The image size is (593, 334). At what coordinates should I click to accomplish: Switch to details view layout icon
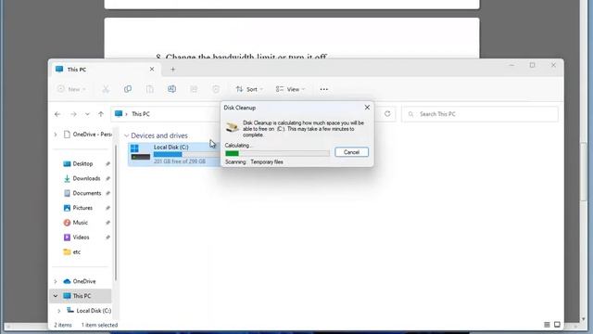pyautogui.click(x=547, y=325)
